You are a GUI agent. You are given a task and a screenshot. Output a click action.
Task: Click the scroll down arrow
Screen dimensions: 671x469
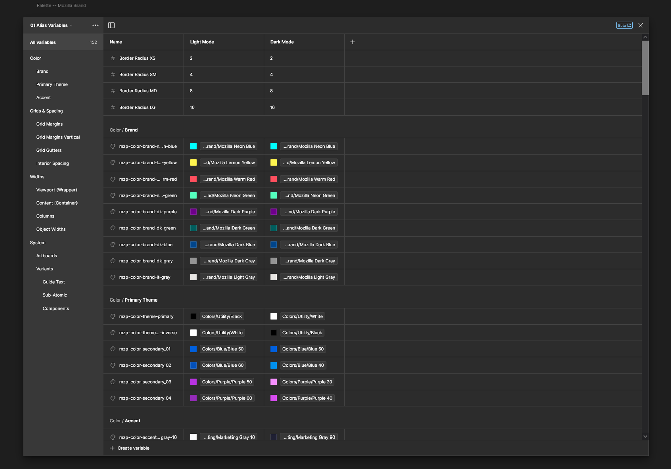pyautogui.click(x=645, y=437)
